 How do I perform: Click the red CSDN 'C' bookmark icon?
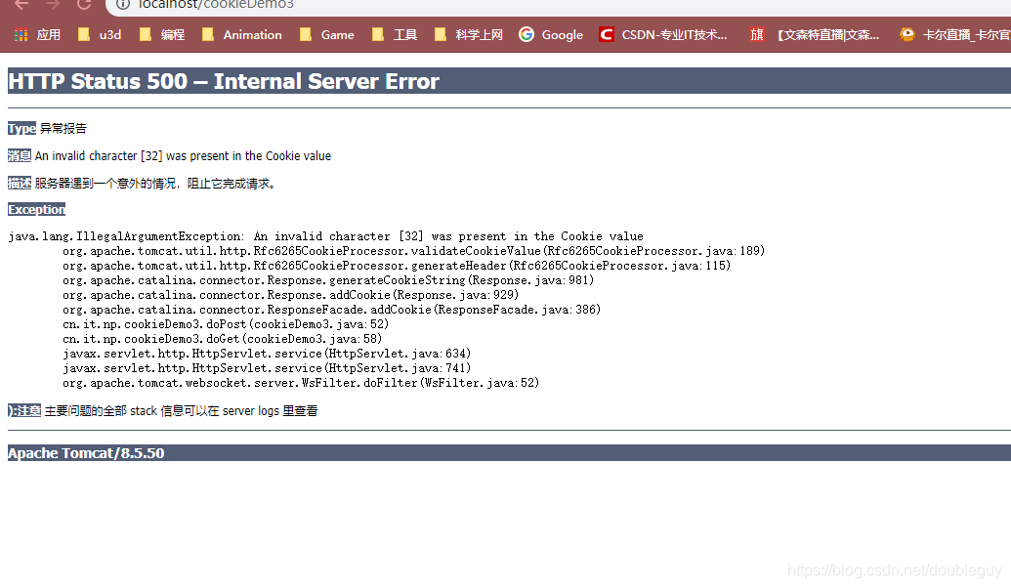point(606,34)
